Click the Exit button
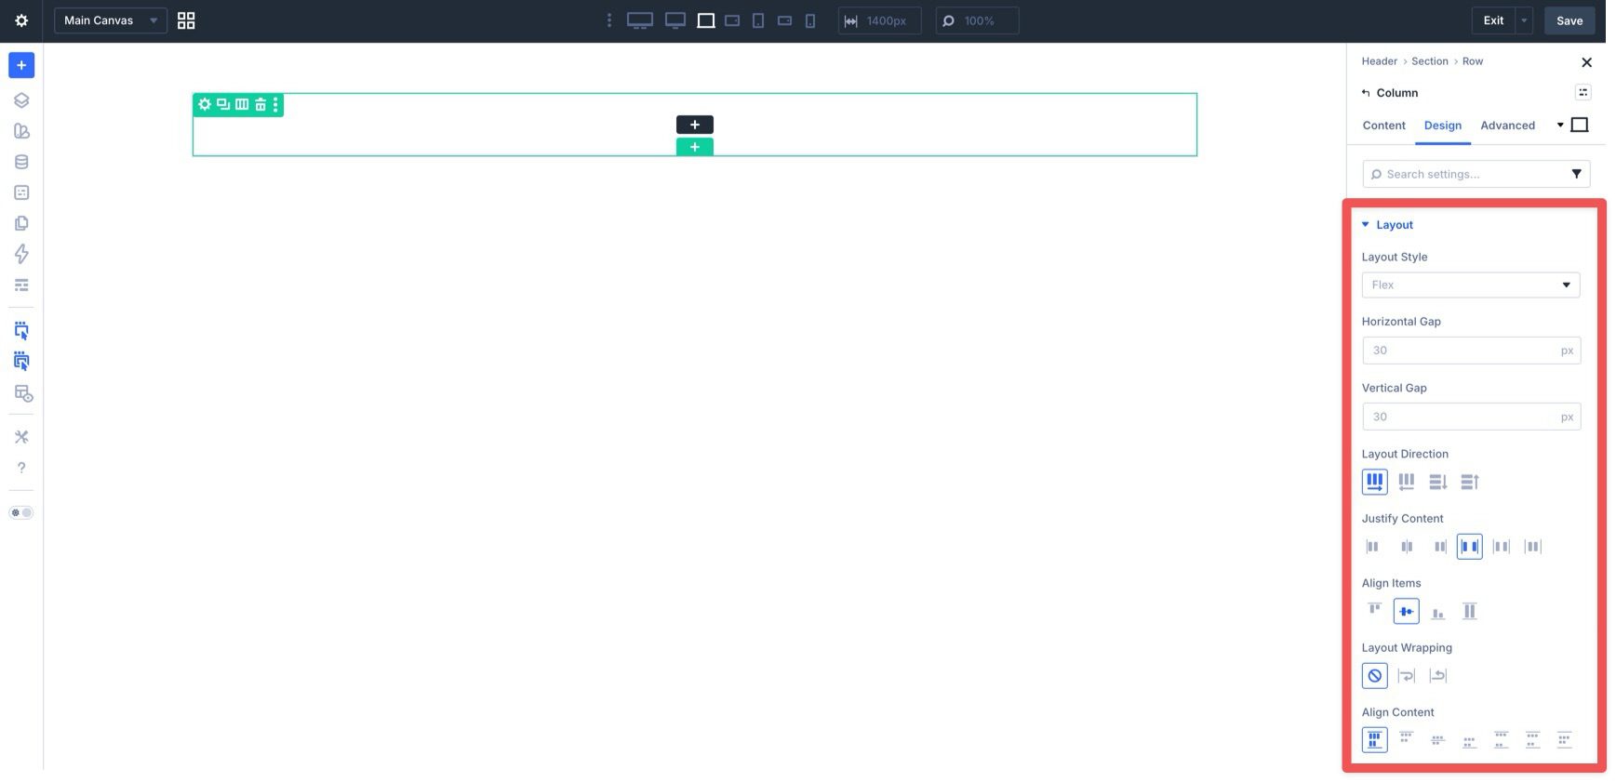This screenshot has height=782, width=1616. [1493, 20]
